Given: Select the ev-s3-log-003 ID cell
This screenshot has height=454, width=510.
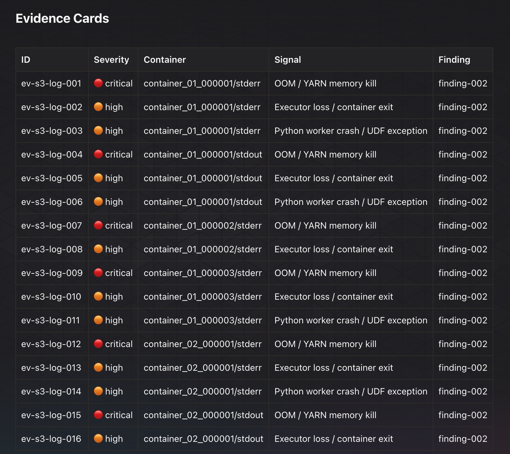Looking at the screenshot, I should (52, 131).
